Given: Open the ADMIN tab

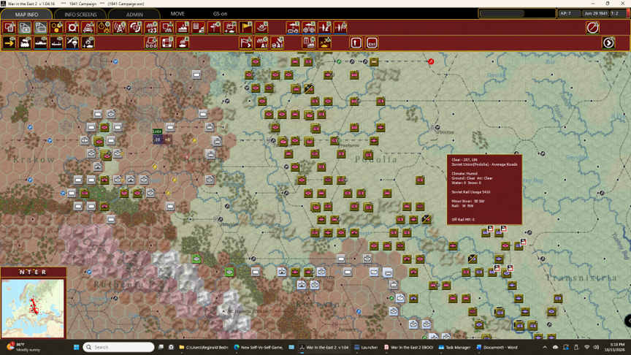Looking at the screenshot, I should (x=134, y=14).
